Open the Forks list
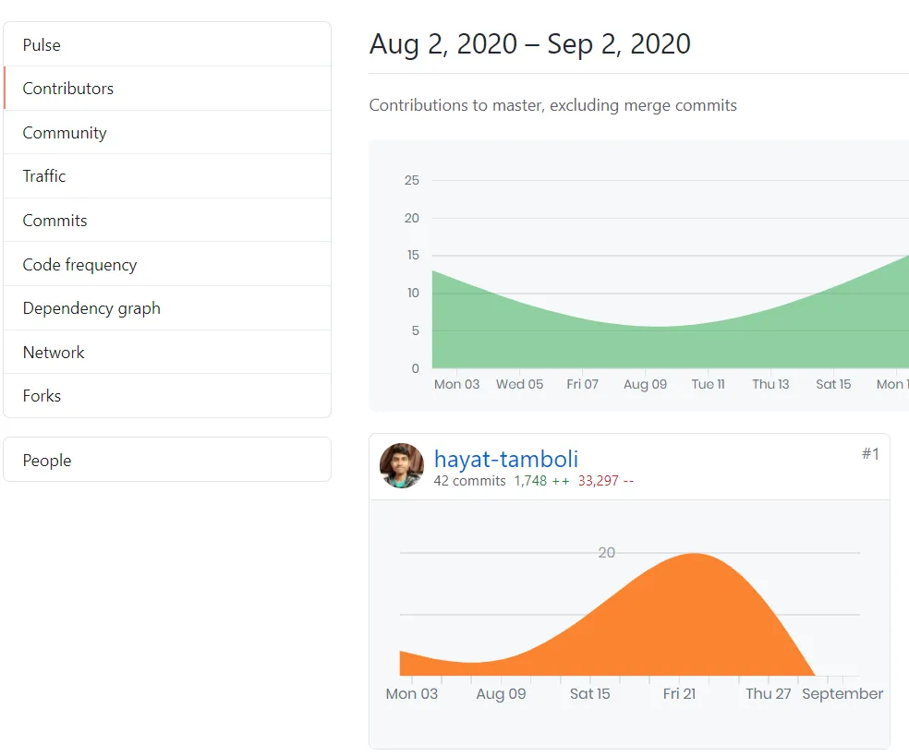909x756 pixels. pyautogui.click(x=42, y=396)
